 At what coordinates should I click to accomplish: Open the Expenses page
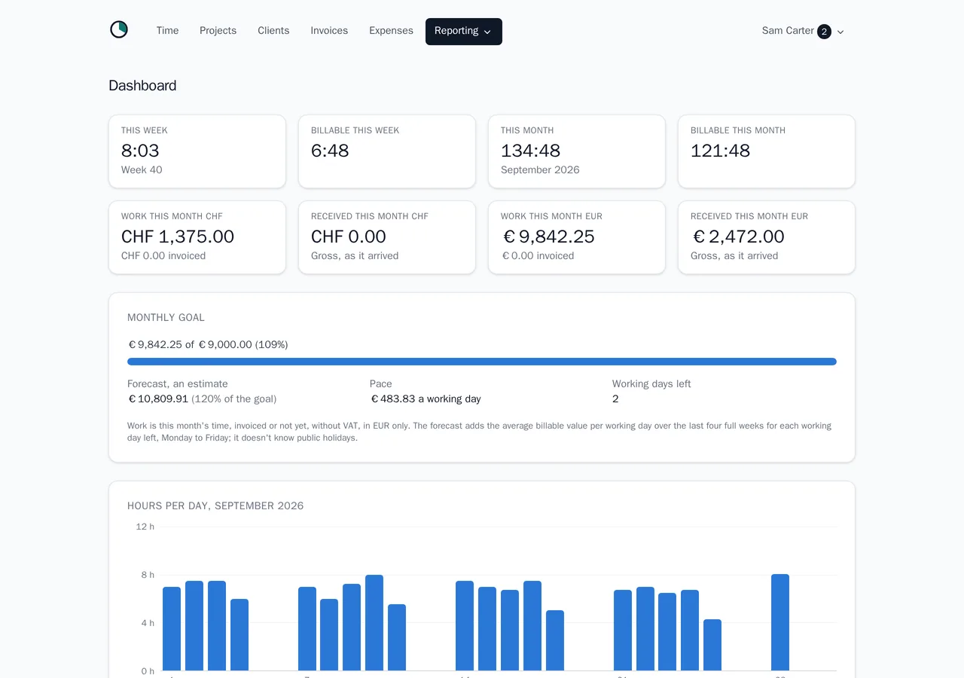pyautogui.click(x=391, y=31)
